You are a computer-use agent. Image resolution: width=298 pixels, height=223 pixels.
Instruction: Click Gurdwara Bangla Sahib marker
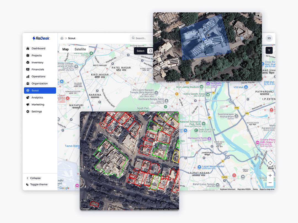[167, 100]
